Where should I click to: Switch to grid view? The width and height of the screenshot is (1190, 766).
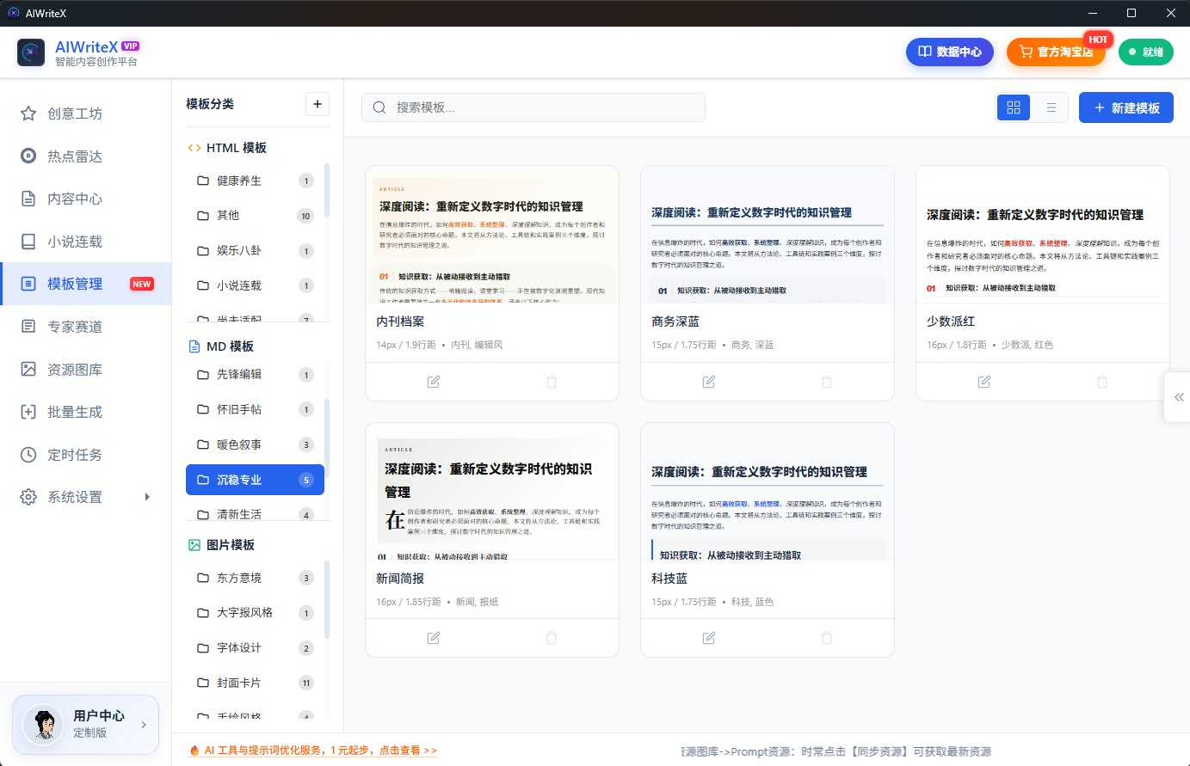pos(1014,107)
